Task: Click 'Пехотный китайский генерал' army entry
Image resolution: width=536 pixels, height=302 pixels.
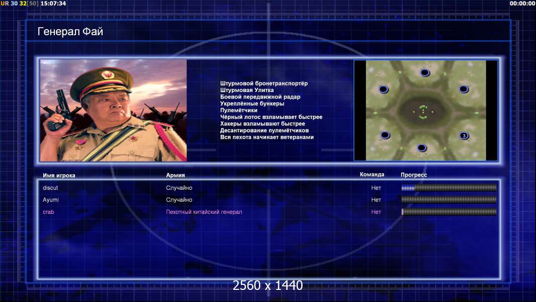Action: (204, 212)
